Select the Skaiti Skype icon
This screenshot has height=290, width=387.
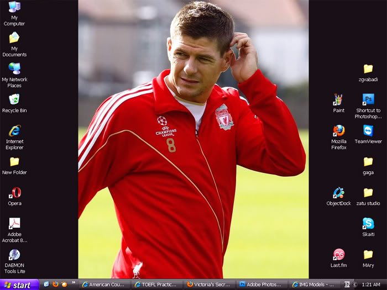[x=368, y=224]
